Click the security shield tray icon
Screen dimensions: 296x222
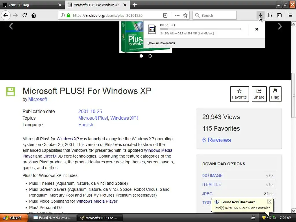pos(264,218)
